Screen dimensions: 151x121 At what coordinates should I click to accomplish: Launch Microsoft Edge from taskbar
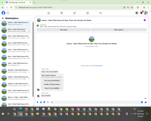tap(20, 109)
